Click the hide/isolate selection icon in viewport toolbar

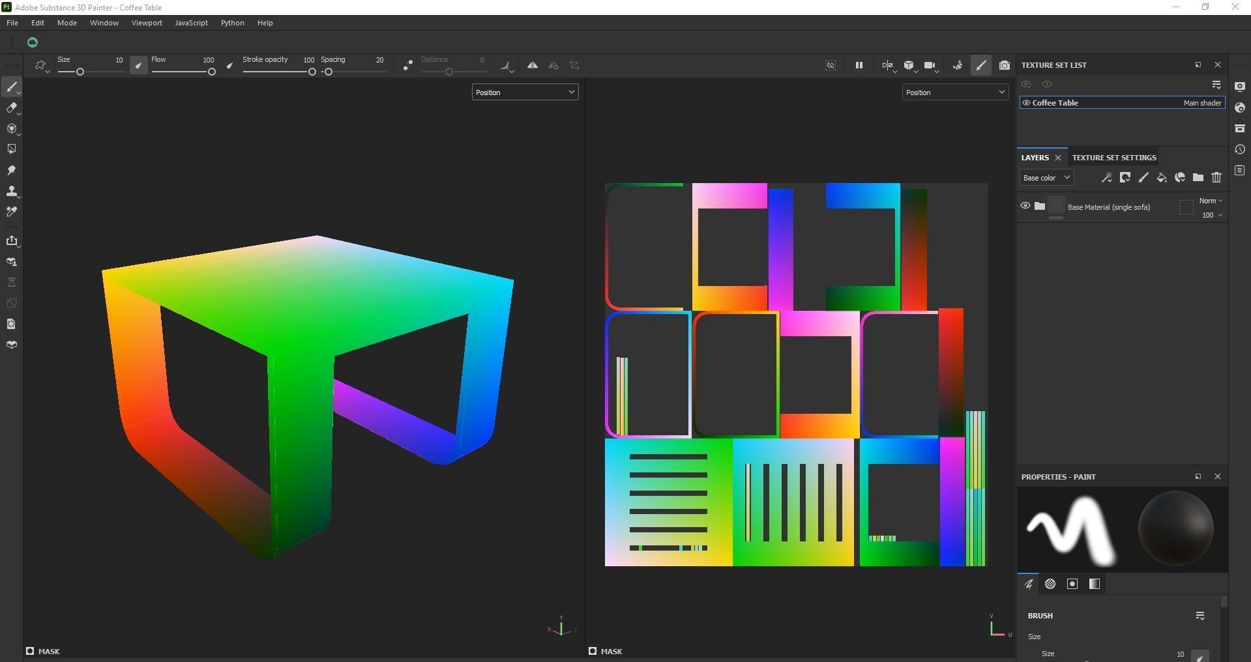tap(831, 65)
